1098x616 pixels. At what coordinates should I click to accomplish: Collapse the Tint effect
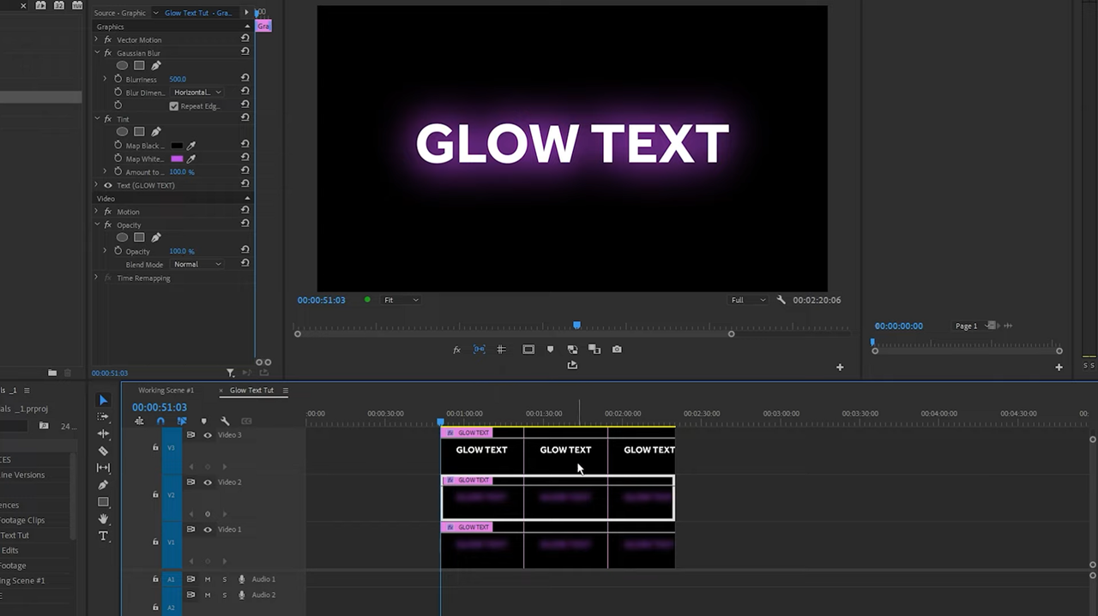point(97,119)
